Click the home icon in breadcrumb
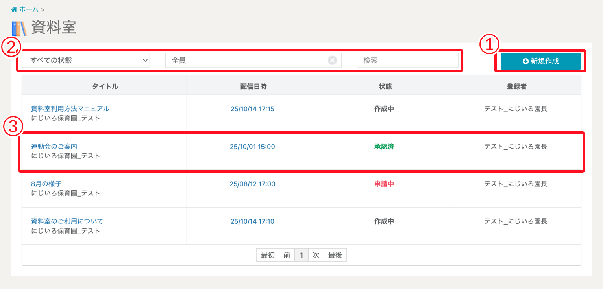 (14, 9)
